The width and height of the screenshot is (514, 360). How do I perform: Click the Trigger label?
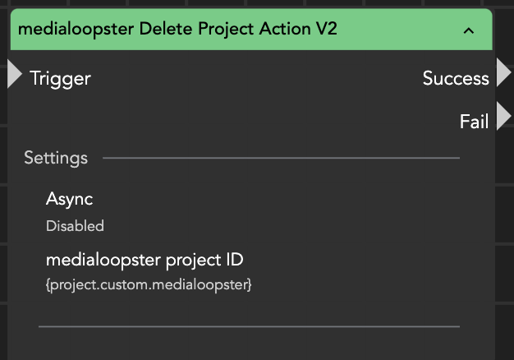60,78
